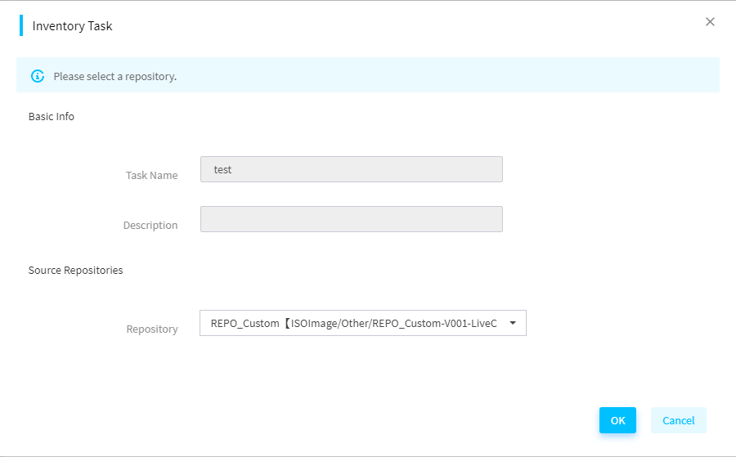This screenshot has width=736, height=457.
Task: Expand the Repository dropdown arrow
Action: tap(513, 323)
